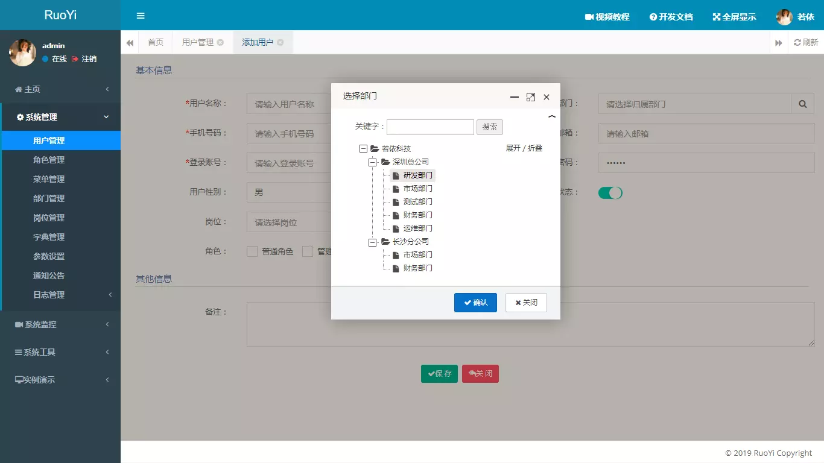Open 岗位管理 in the sidebar

[x=60, y=218]
